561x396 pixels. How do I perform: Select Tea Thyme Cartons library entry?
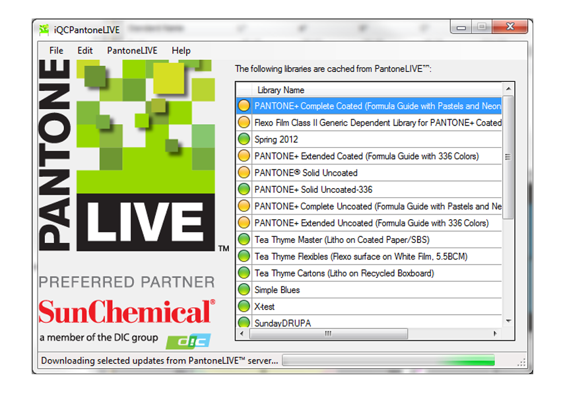369,273
